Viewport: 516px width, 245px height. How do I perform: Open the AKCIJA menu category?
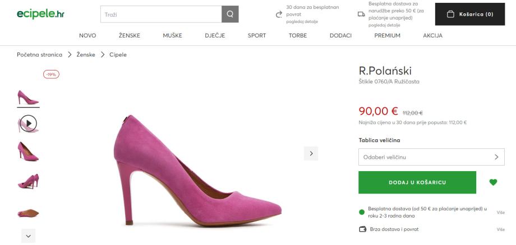point(432,36)
